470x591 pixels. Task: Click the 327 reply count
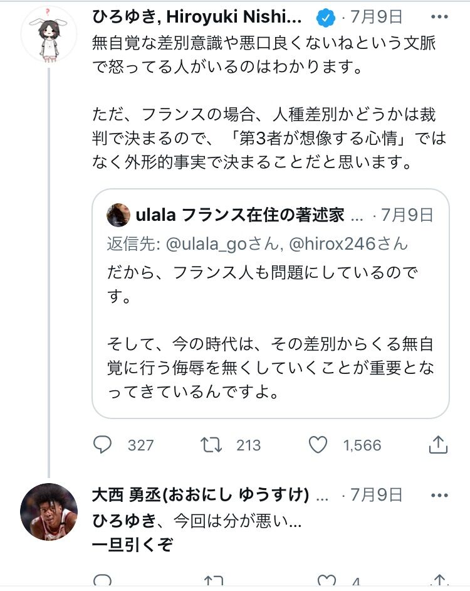(x=140, y=445)
